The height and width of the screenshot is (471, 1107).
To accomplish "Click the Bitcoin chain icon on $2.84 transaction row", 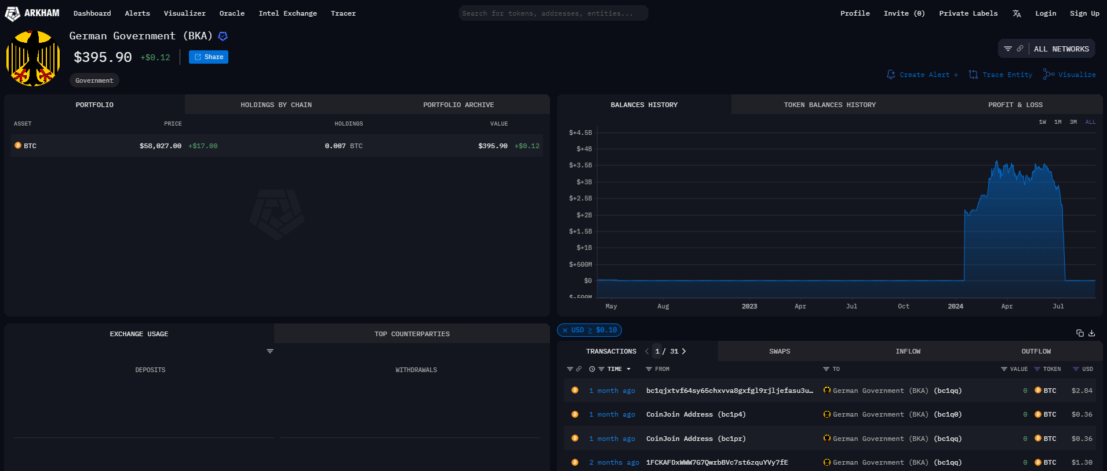I will point(575,390).
